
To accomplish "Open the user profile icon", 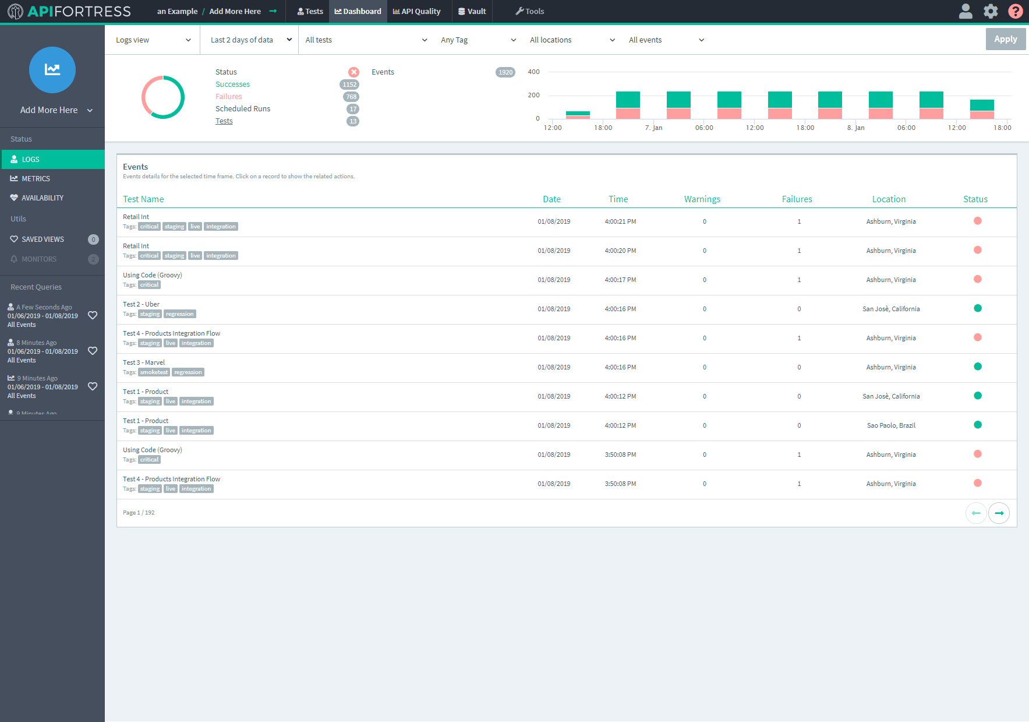I will (965, 10).
